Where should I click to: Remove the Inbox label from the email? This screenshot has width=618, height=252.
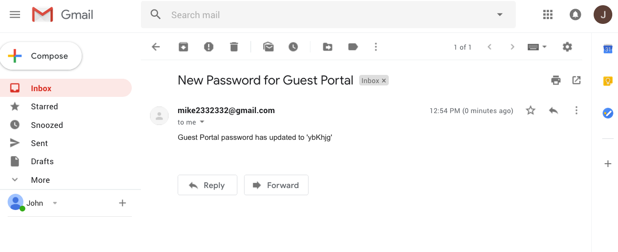pyautogui.click(x=384, y=81)
